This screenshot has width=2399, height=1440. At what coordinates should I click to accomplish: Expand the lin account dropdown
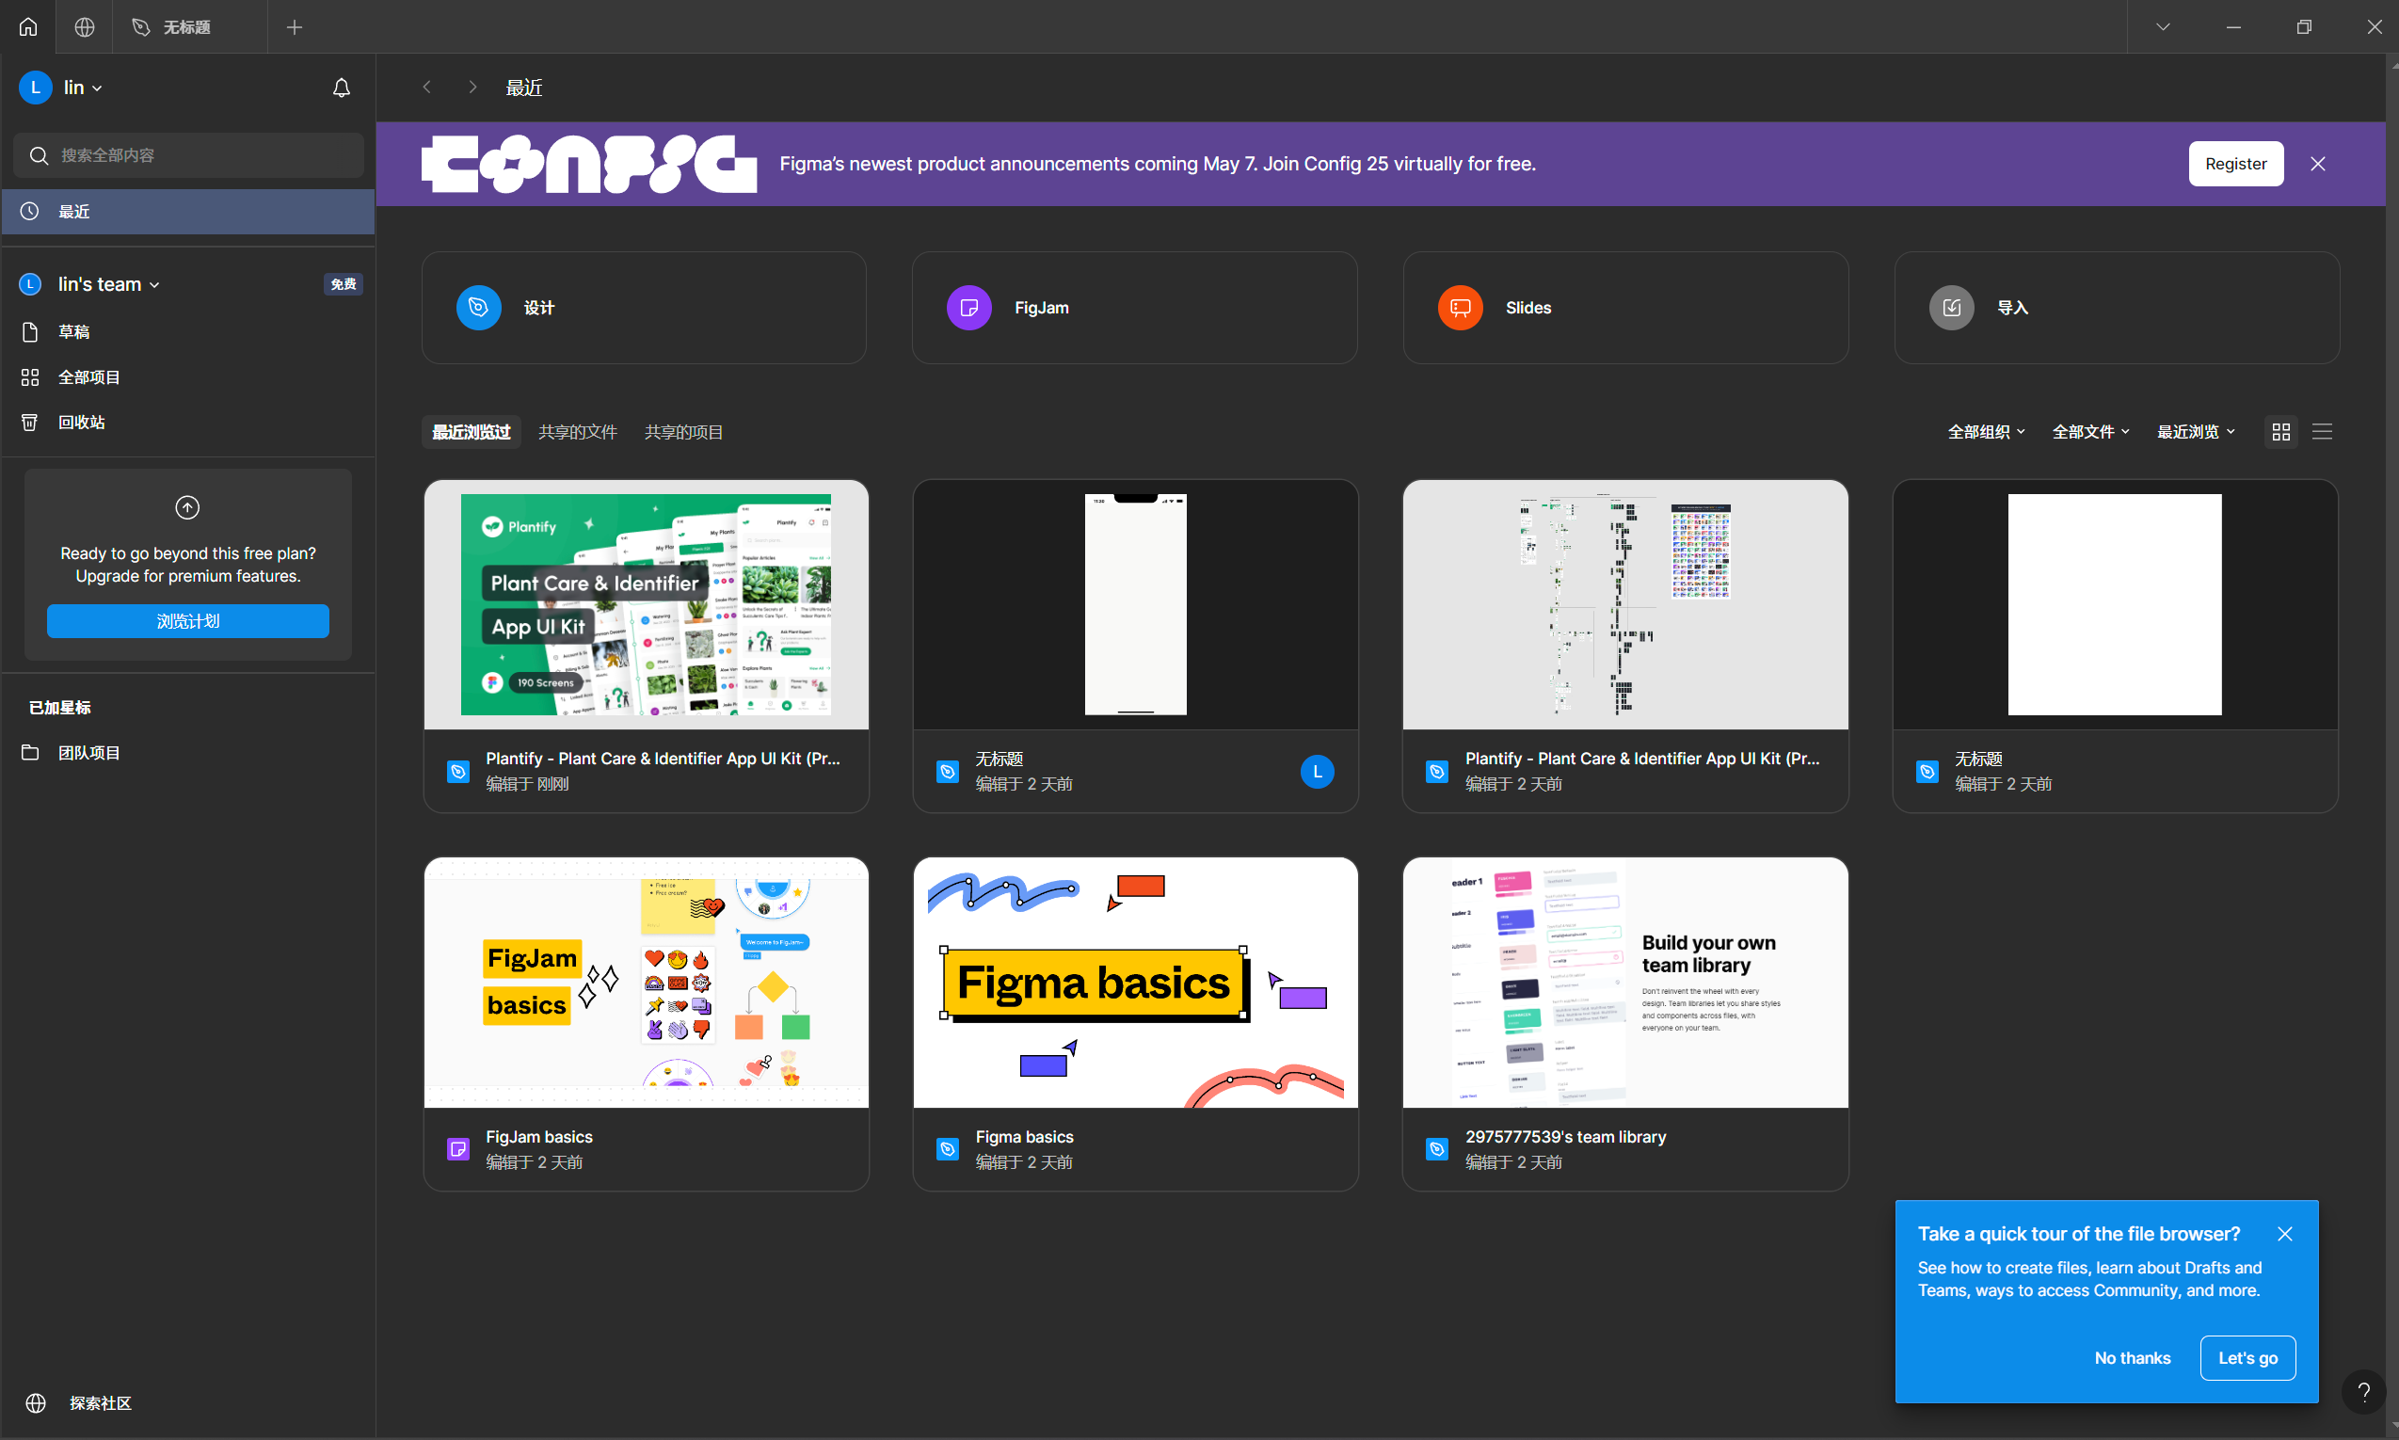pyautogui.click(x=83, y=88)
